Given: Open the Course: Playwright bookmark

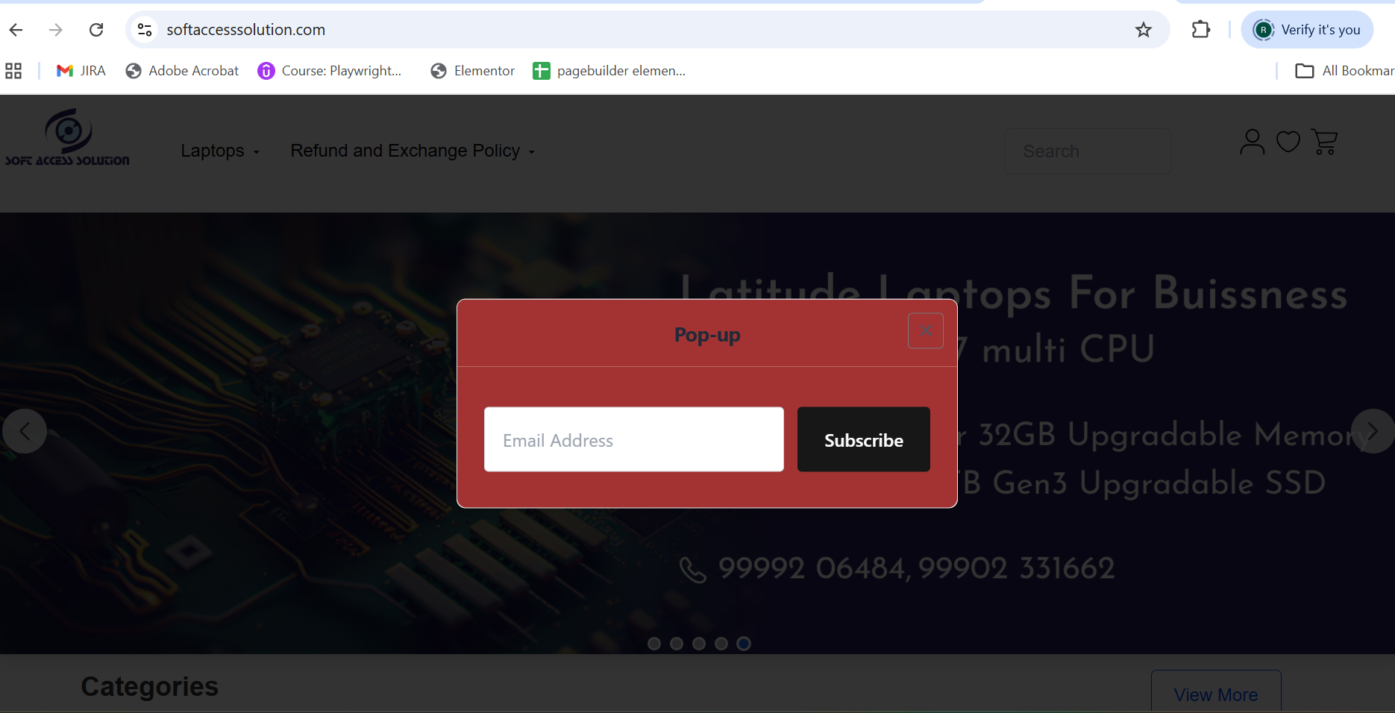Looking at the screenshot, I should click(x=330, y=71).
